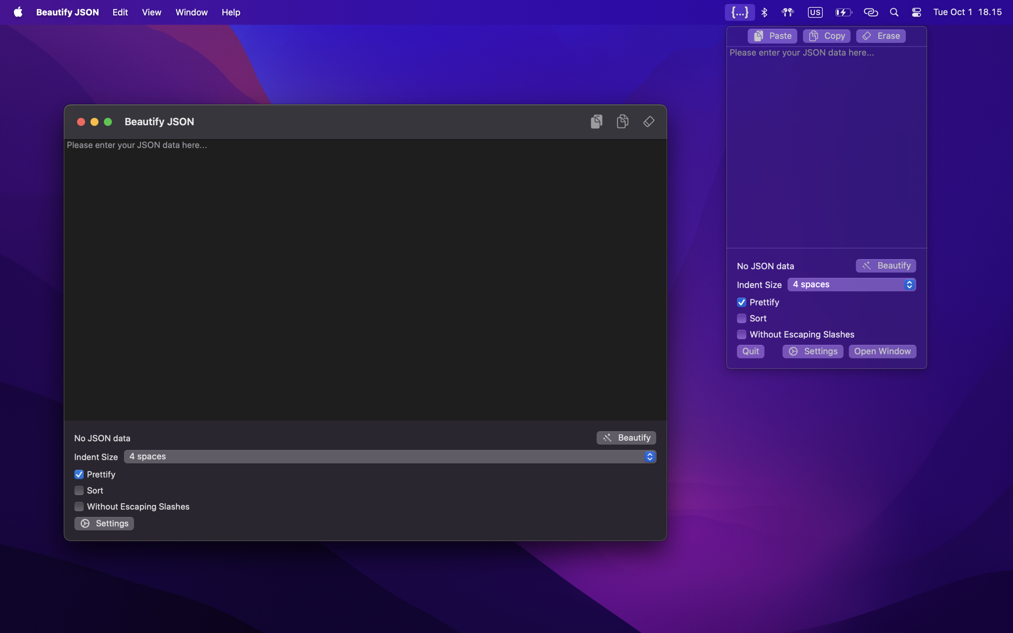Enable Without Escaping Slashes in the window
The image size is (1013, 633).
[x=79, y=506]
